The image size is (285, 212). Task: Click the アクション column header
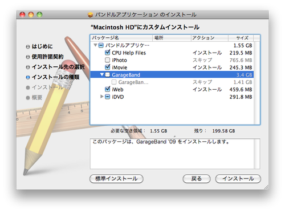[210, 38]
